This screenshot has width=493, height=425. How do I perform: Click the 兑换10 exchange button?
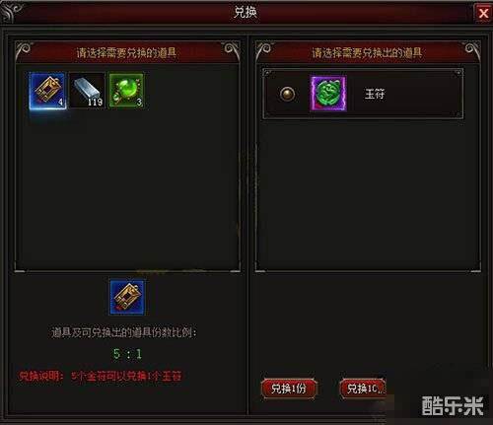[x=363, y=389]
